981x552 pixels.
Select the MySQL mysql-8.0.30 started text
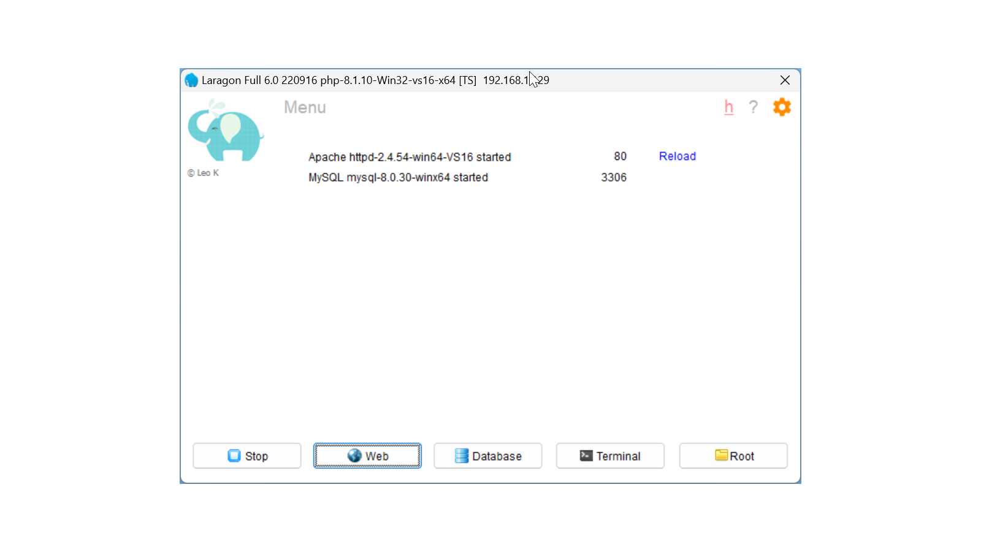tap(398, 177)
